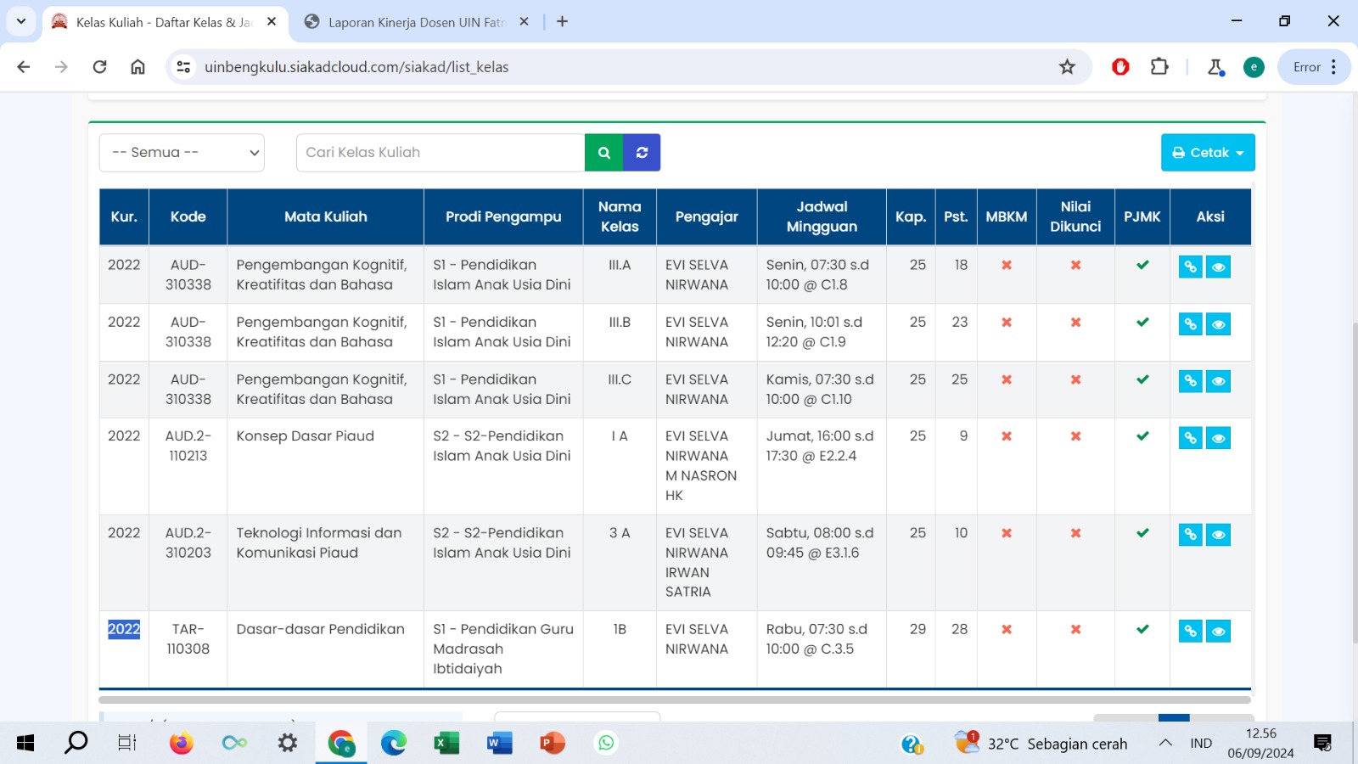
Task: View details eye icon for class III.C
Action: pos(1218,382)
